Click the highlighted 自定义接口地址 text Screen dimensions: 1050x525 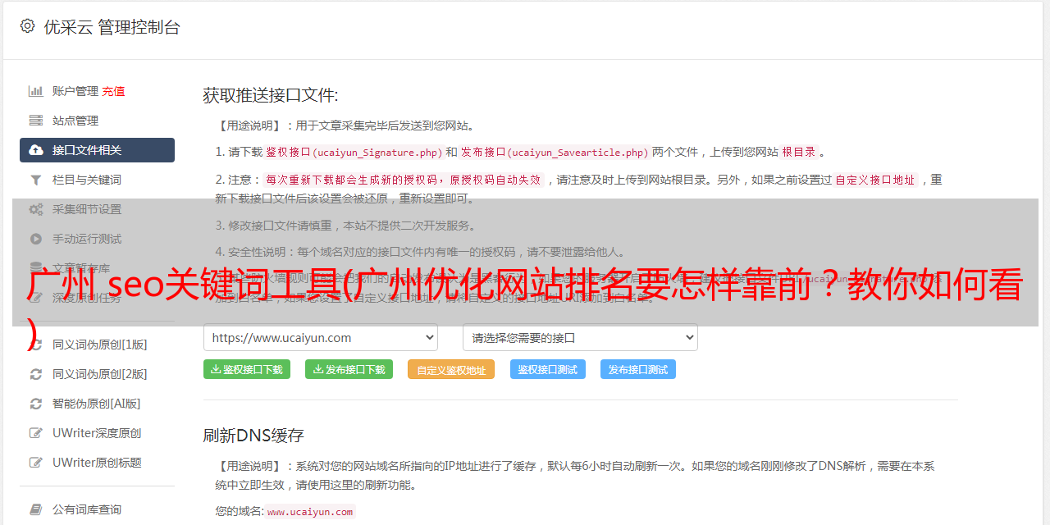(x=875, y=180)
